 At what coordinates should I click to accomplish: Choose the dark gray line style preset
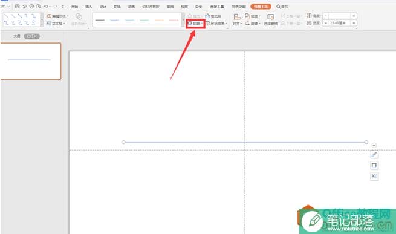tap(100, 20)
